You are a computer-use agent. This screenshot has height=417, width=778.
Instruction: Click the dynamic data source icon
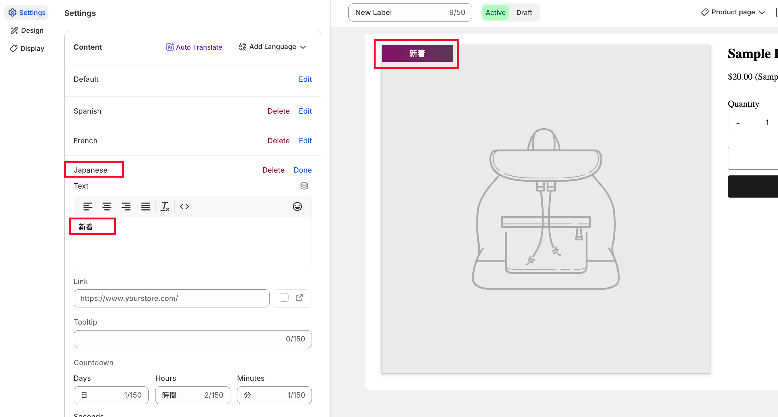[304, 186]
